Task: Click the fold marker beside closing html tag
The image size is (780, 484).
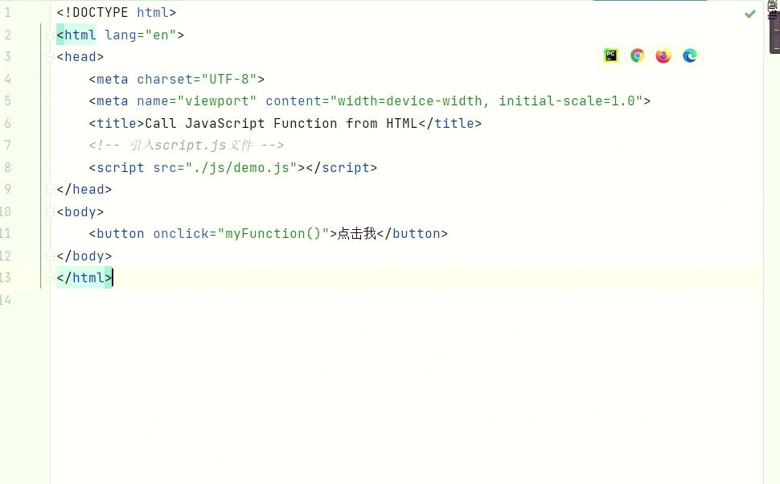Action: pyautogui.click(x=50, y=277)
